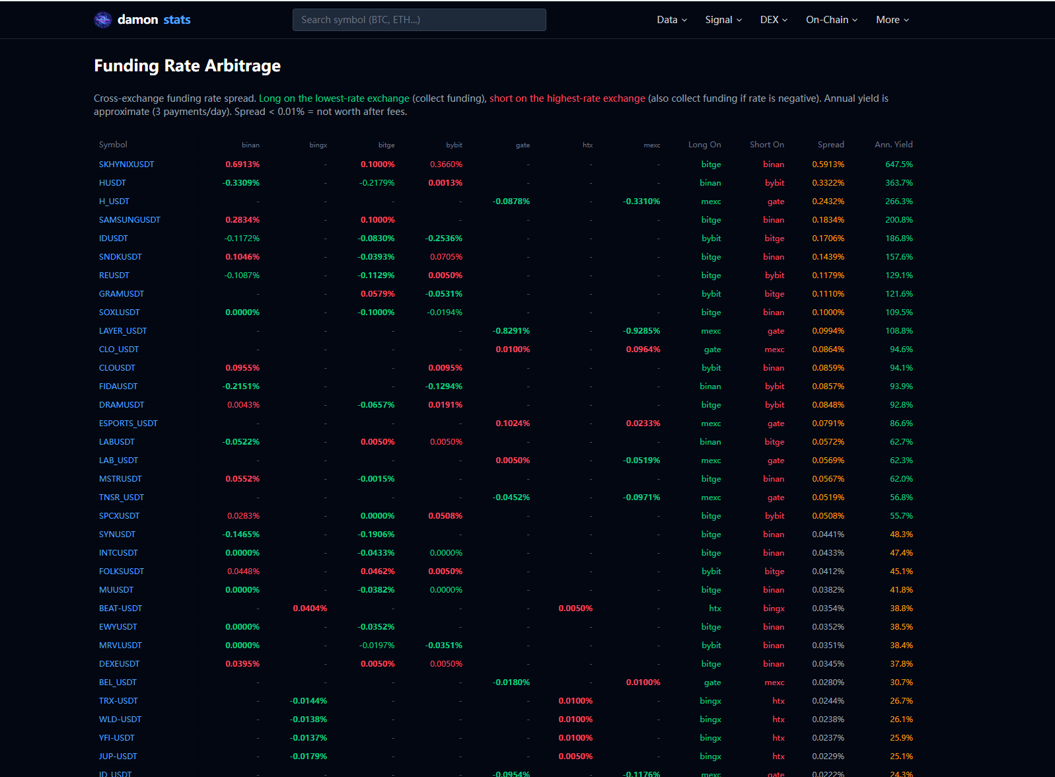Open the BEL_USDT symbol link
Screen dimensions: 1055x777
pos(118,683)
